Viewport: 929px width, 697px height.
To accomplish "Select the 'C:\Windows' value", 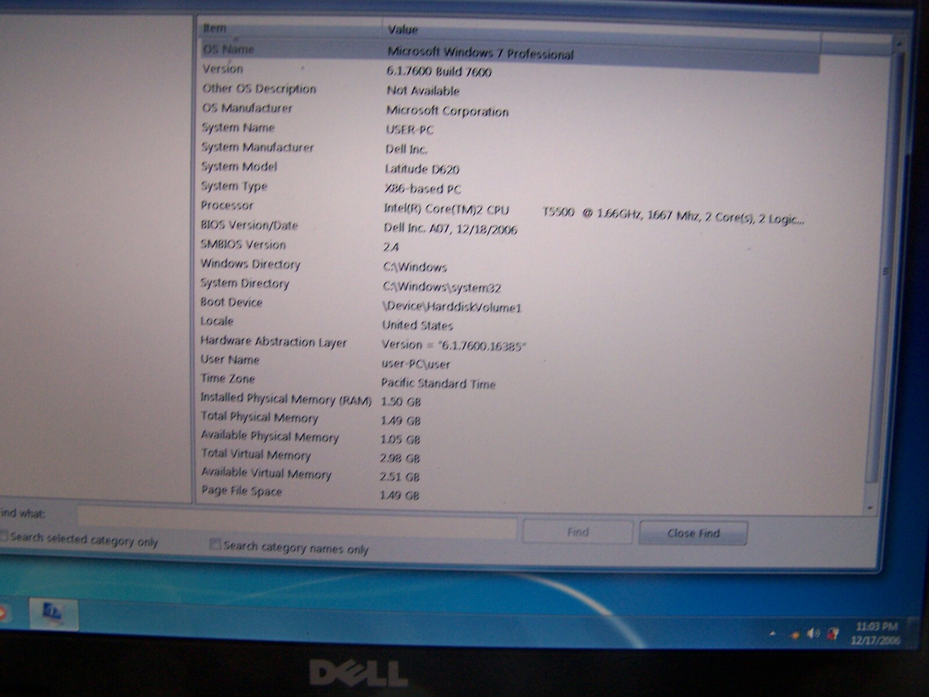I will (415, 267).
